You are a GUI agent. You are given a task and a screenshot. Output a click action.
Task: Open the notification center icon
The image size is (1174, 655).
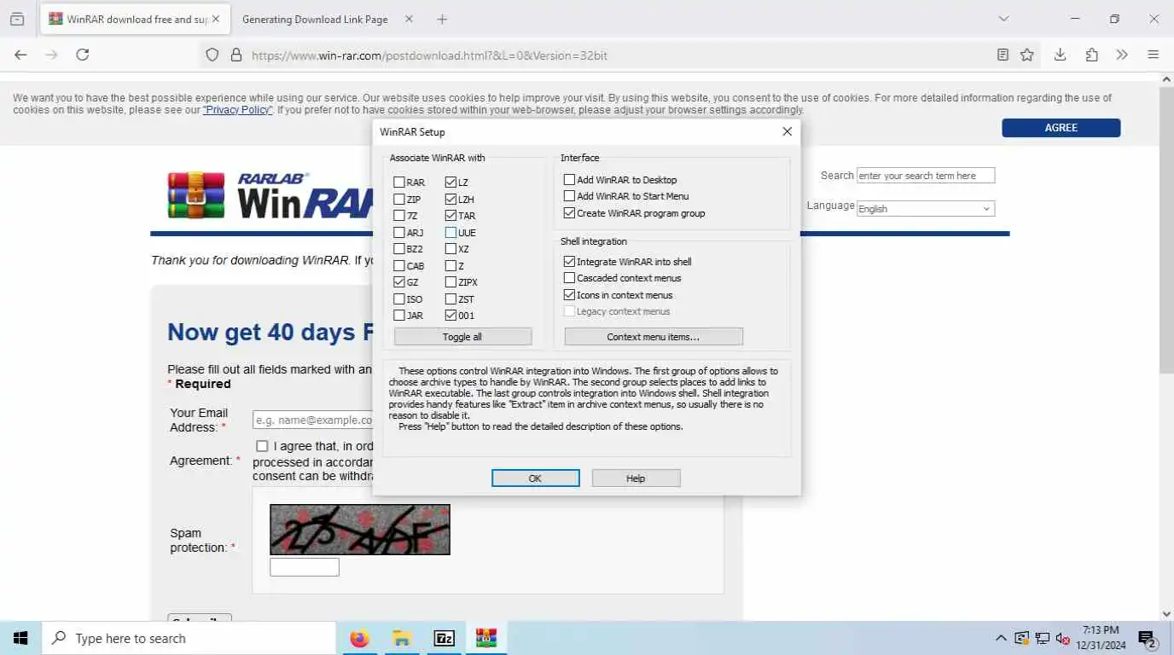point(1147,638)
